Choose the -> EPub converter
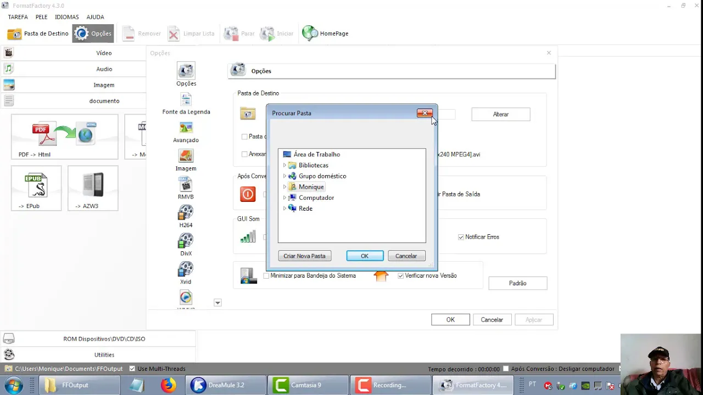703x395 pixels. 36,188
